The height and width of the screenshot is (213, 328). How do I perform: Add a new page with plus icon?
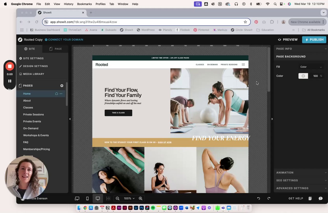[x=62, y=86]
